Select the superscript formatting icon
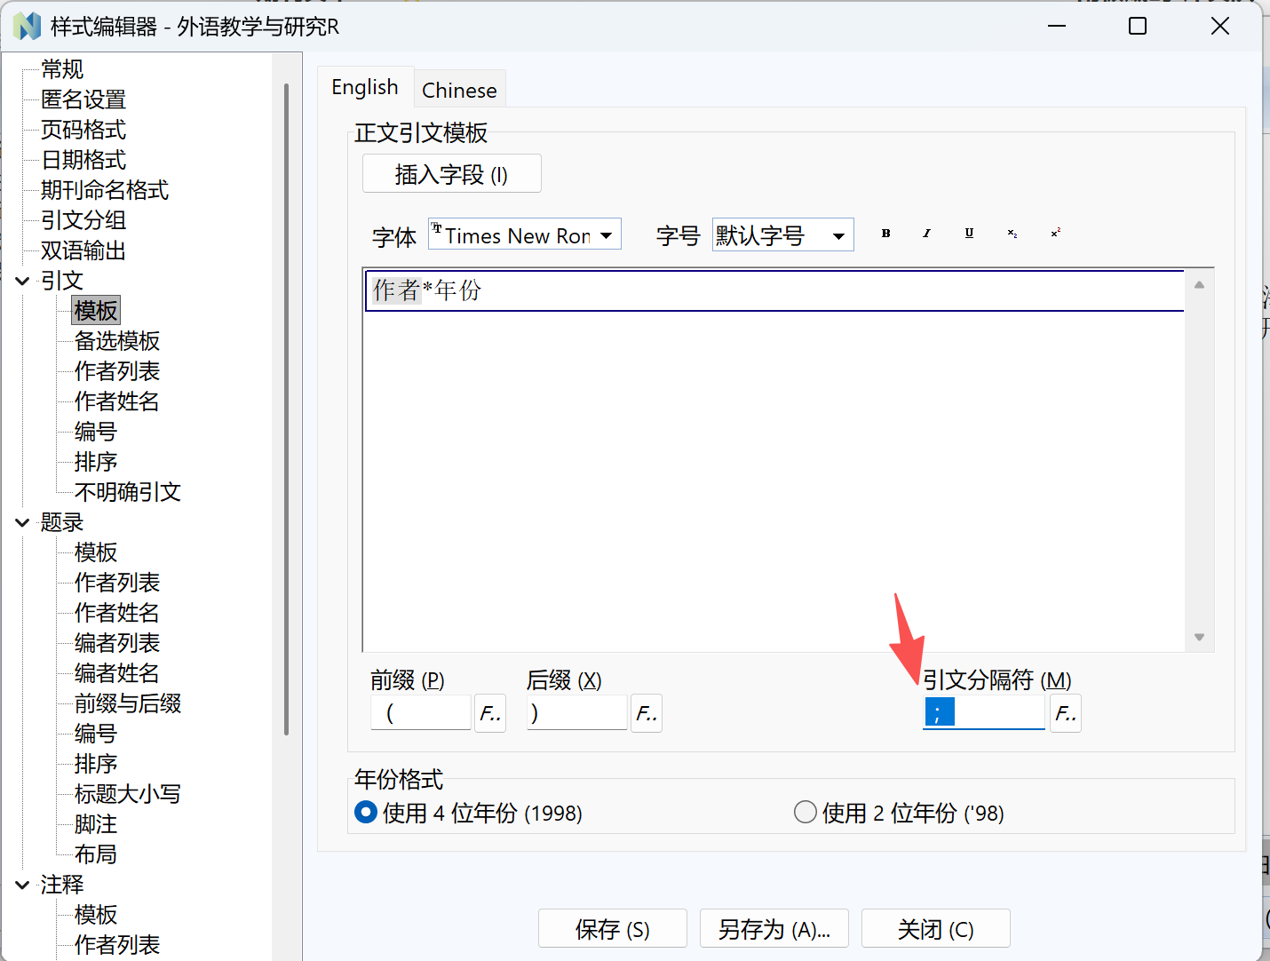1270x961 pixels. pyautogui.click(x=1054, y=233)
